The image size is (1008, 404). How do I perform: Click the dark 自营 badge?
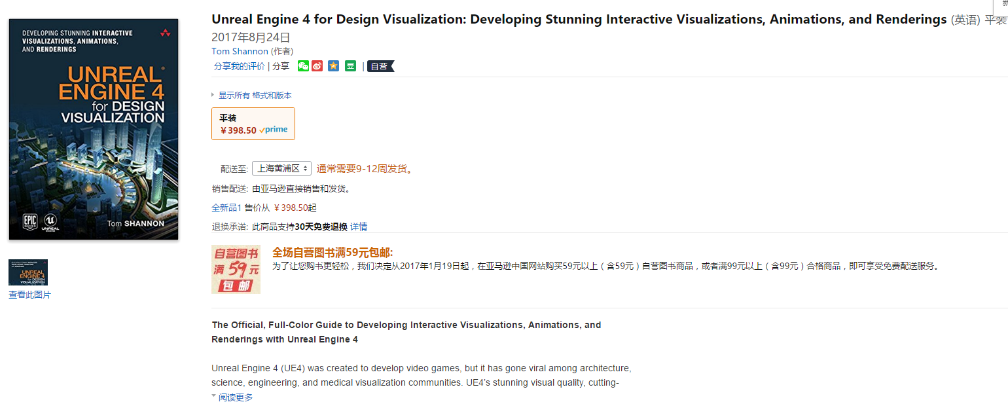click(381, 66)
